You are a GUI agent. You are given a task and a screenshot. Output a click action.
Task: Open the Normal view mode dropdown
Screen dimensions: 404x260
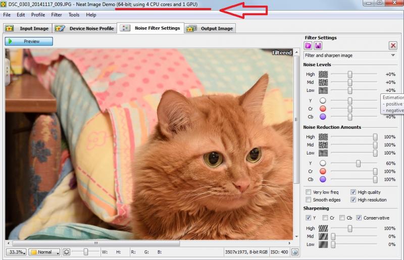coord(44,252)
